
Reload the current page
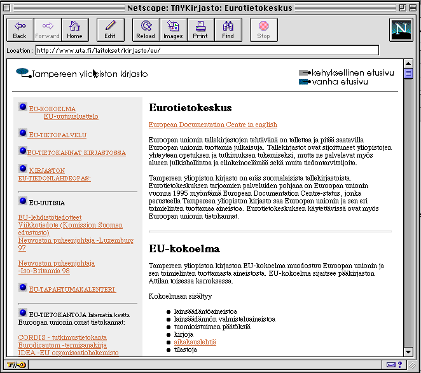pyautogui.click(x=146, y=30)
